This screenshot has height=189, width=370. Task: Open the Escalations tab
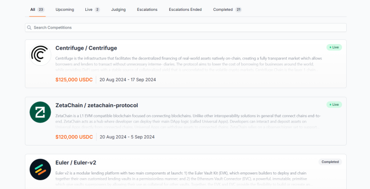tap(147, 10)
